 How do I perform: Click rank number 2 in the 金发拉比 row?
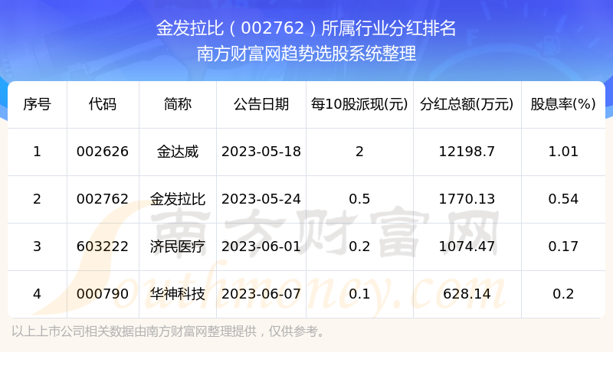(x=37, y=199)
